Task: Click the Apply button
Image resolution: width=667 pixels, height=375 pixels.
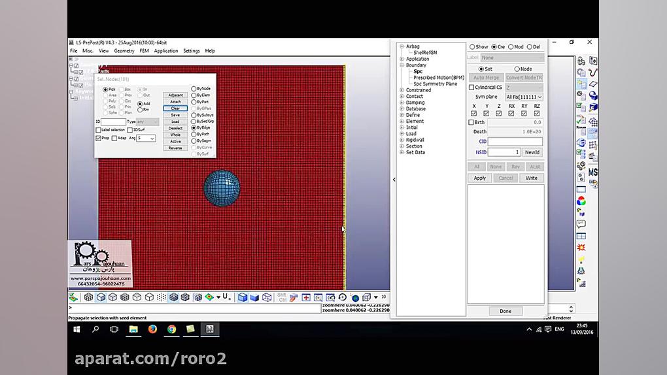Action: 480,178
